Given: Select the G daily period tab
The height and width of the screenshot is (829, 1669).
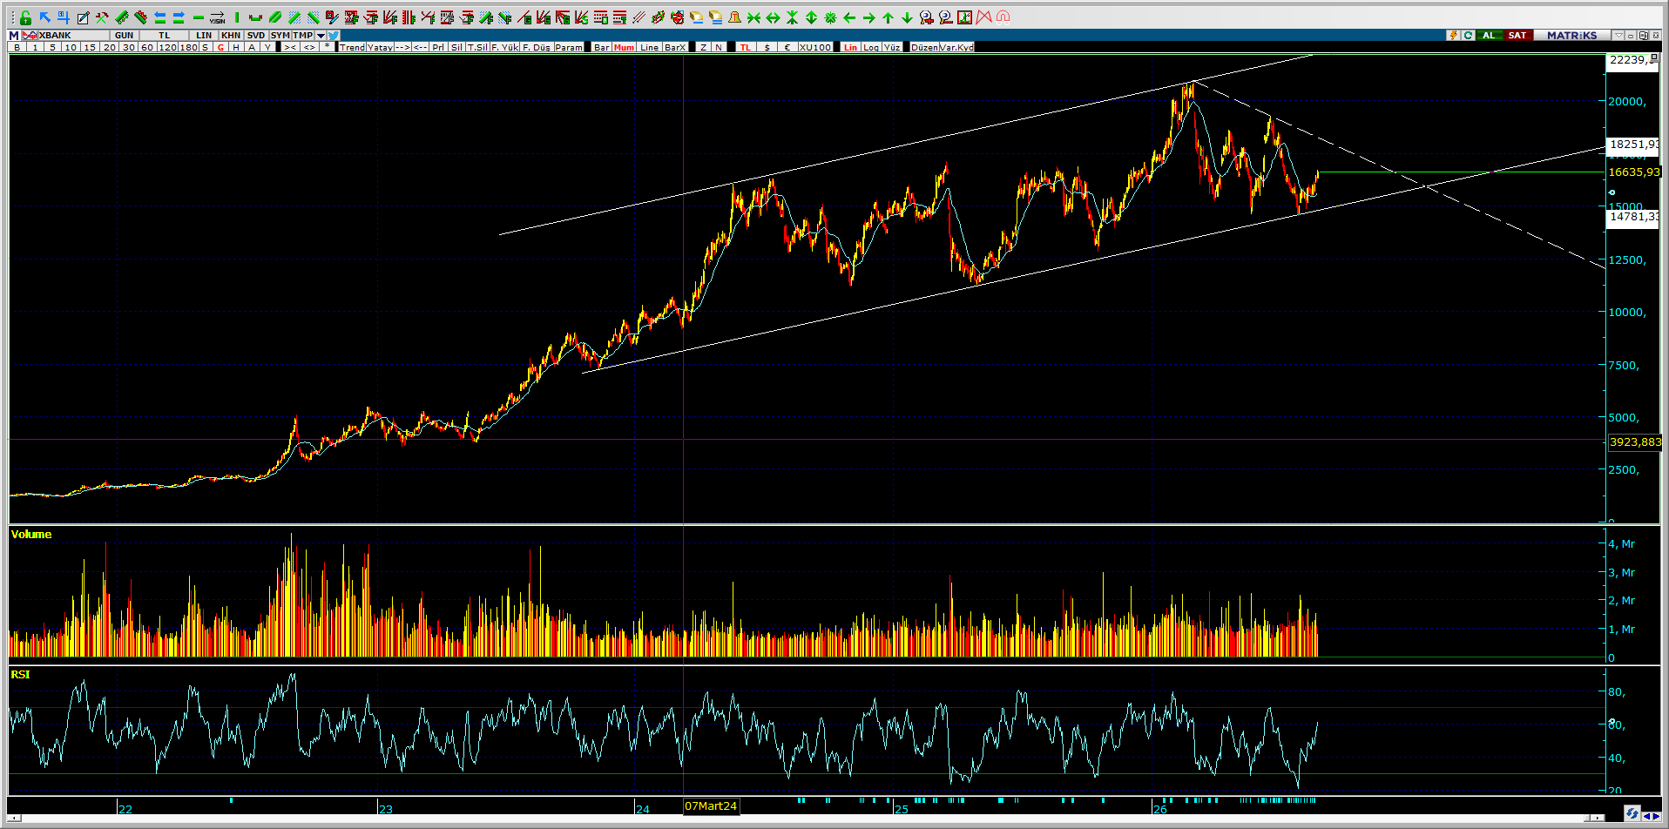Looking at the screenshot, I should click(220, 47).
